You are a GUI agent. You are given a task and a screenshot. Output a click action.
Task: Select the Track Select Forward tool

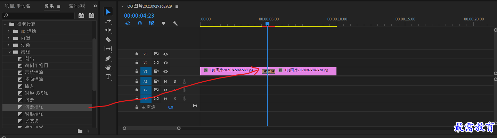[x=108, y=21]
